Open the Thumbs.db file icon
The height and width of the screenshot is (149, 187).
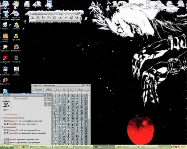16,59
